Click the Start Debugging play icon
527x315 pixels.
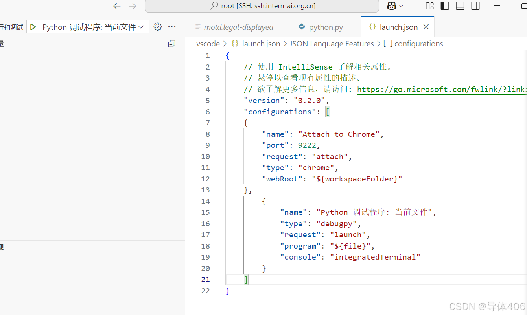[33, 27]
